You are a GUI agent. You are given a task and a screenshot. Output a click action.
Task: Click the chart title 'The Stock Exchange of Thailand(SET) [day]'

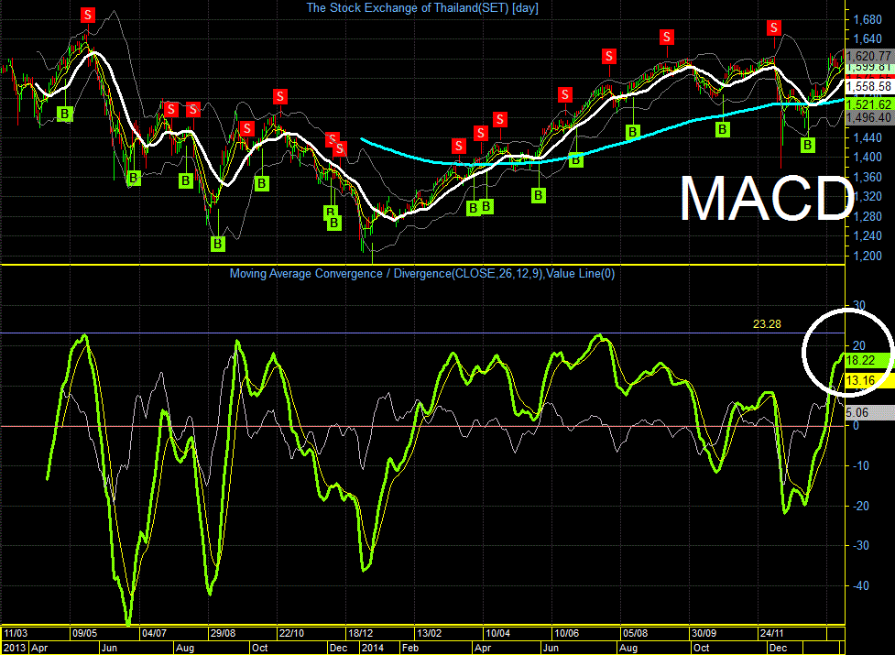coord(422,8)
